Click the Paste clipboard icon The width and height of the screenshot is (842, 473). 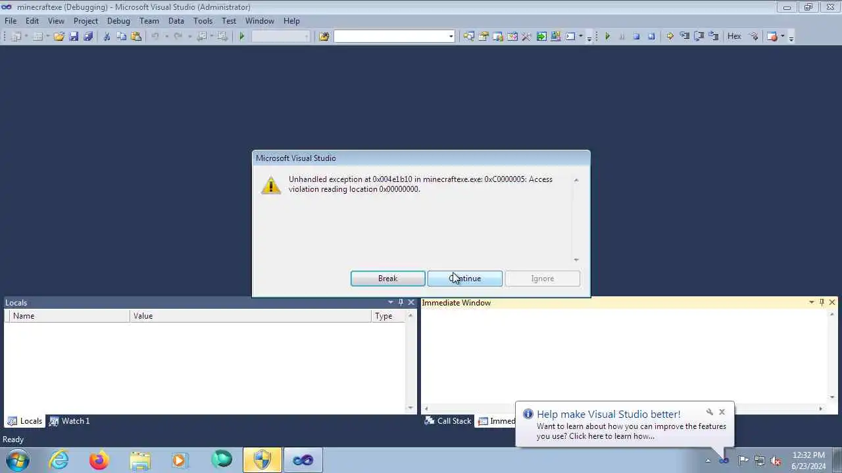136,36
